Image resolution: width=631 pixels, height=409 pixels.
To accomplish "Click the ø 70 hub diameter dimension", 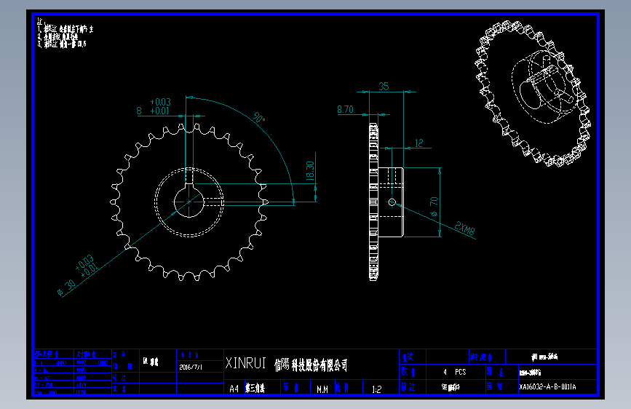I will click(x=434, y=207).
